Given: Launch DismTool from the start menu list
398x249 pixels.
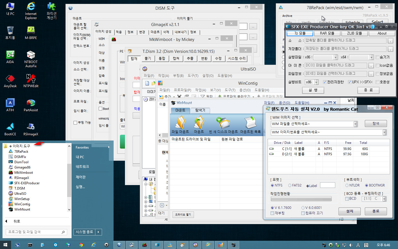Looking at the screenshot, I should [x=21, y=162].
